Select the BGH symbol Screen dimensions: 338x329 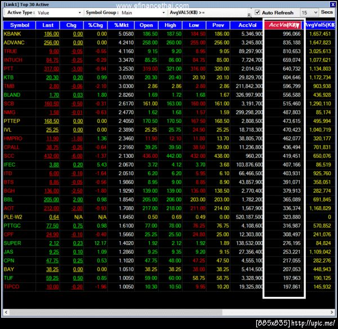click(x=9, y=191)
